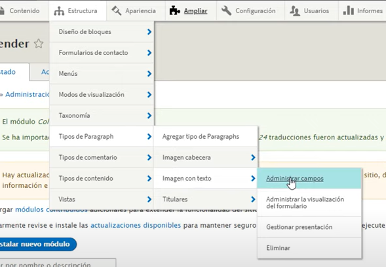Screen dimensions: 386x267
Task: Expand the Diseño de bloques arrow
Action: [x=149, y=31]
